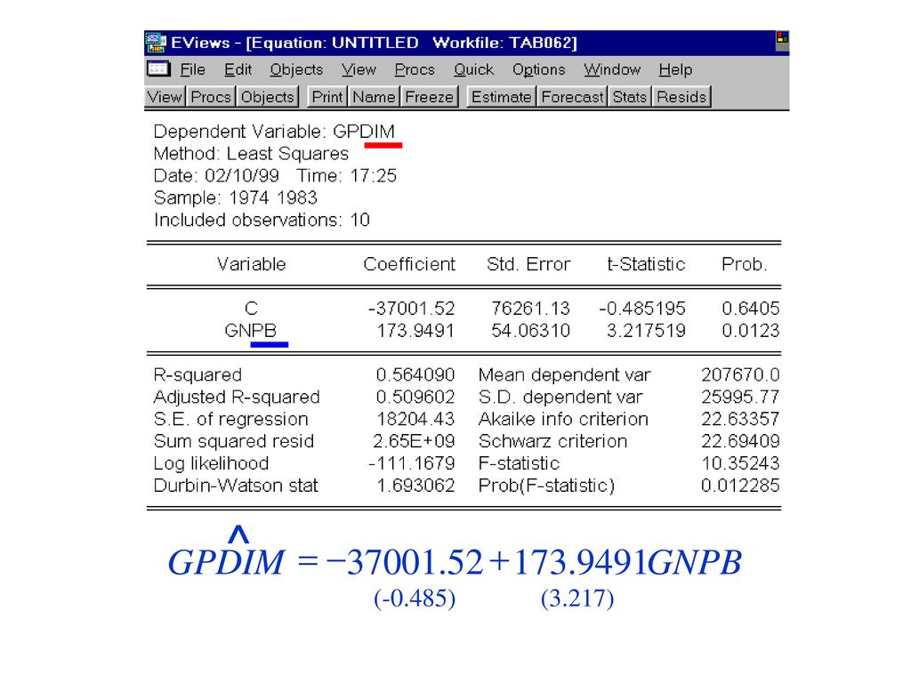911x683 pixels.
Task: Click the Name button
Action: pyautogui.click(x=375, y=96)
